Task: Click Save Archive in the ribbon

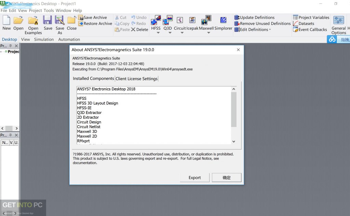Action: coord(92,17)
